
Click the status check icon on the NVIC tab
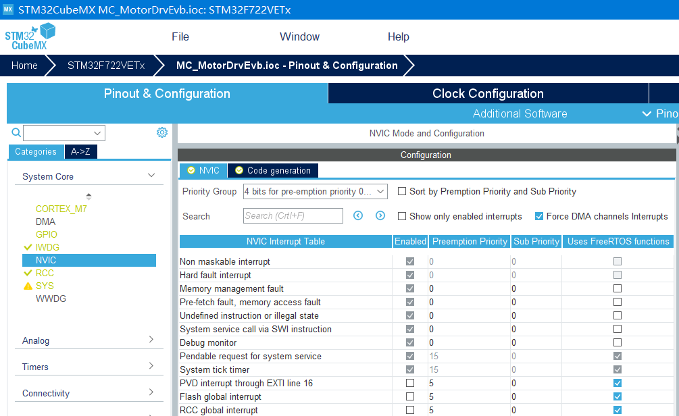click(191, 171)
